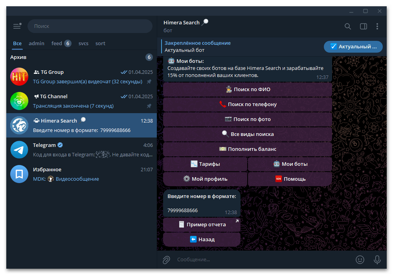This screenshot has width=393, height=275.
Task: Go back with the Назад button
Action: click(202, 239)
